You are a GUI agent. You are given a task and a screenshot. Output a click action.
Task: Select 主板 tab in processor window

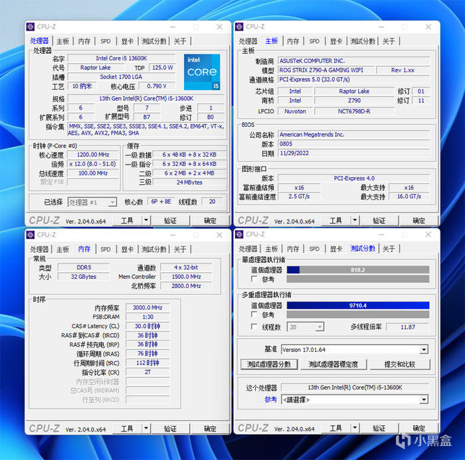(x=63, y=41)
